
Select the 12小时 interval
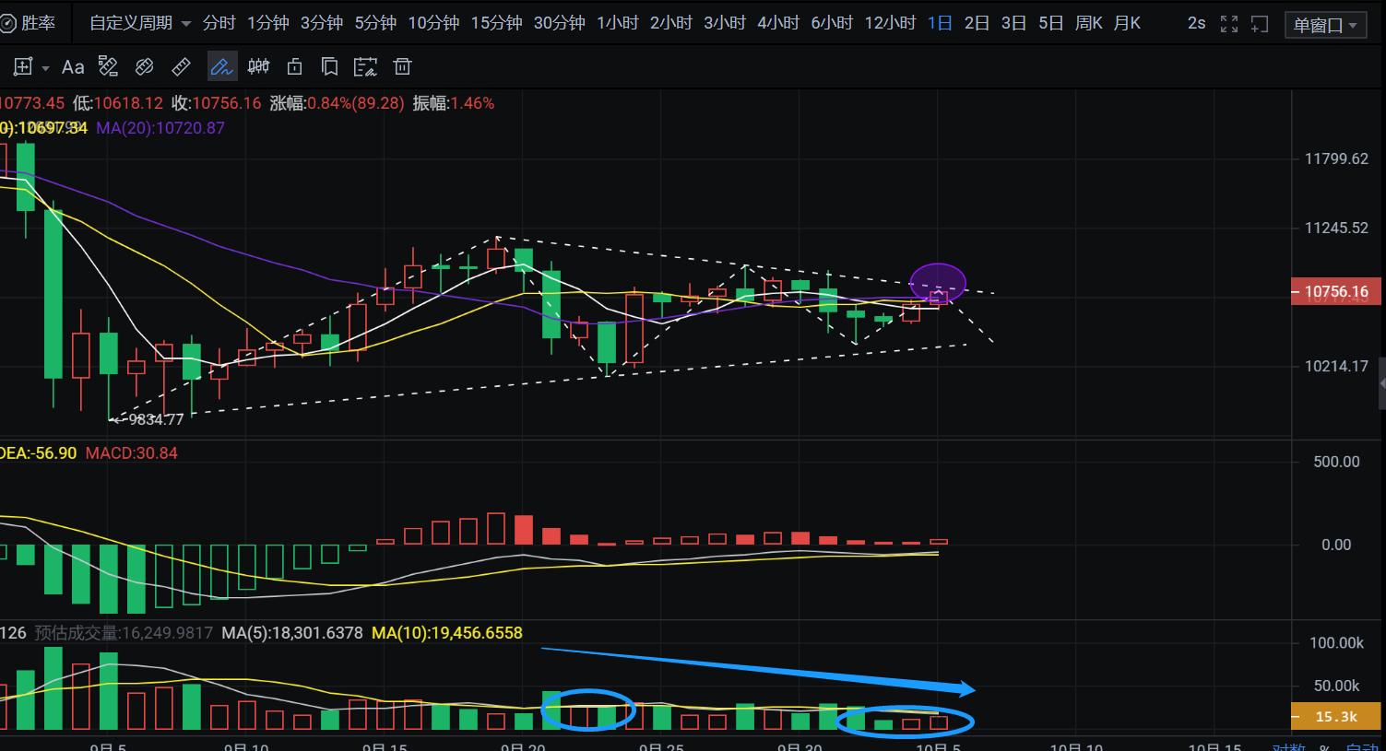[891, 23]
